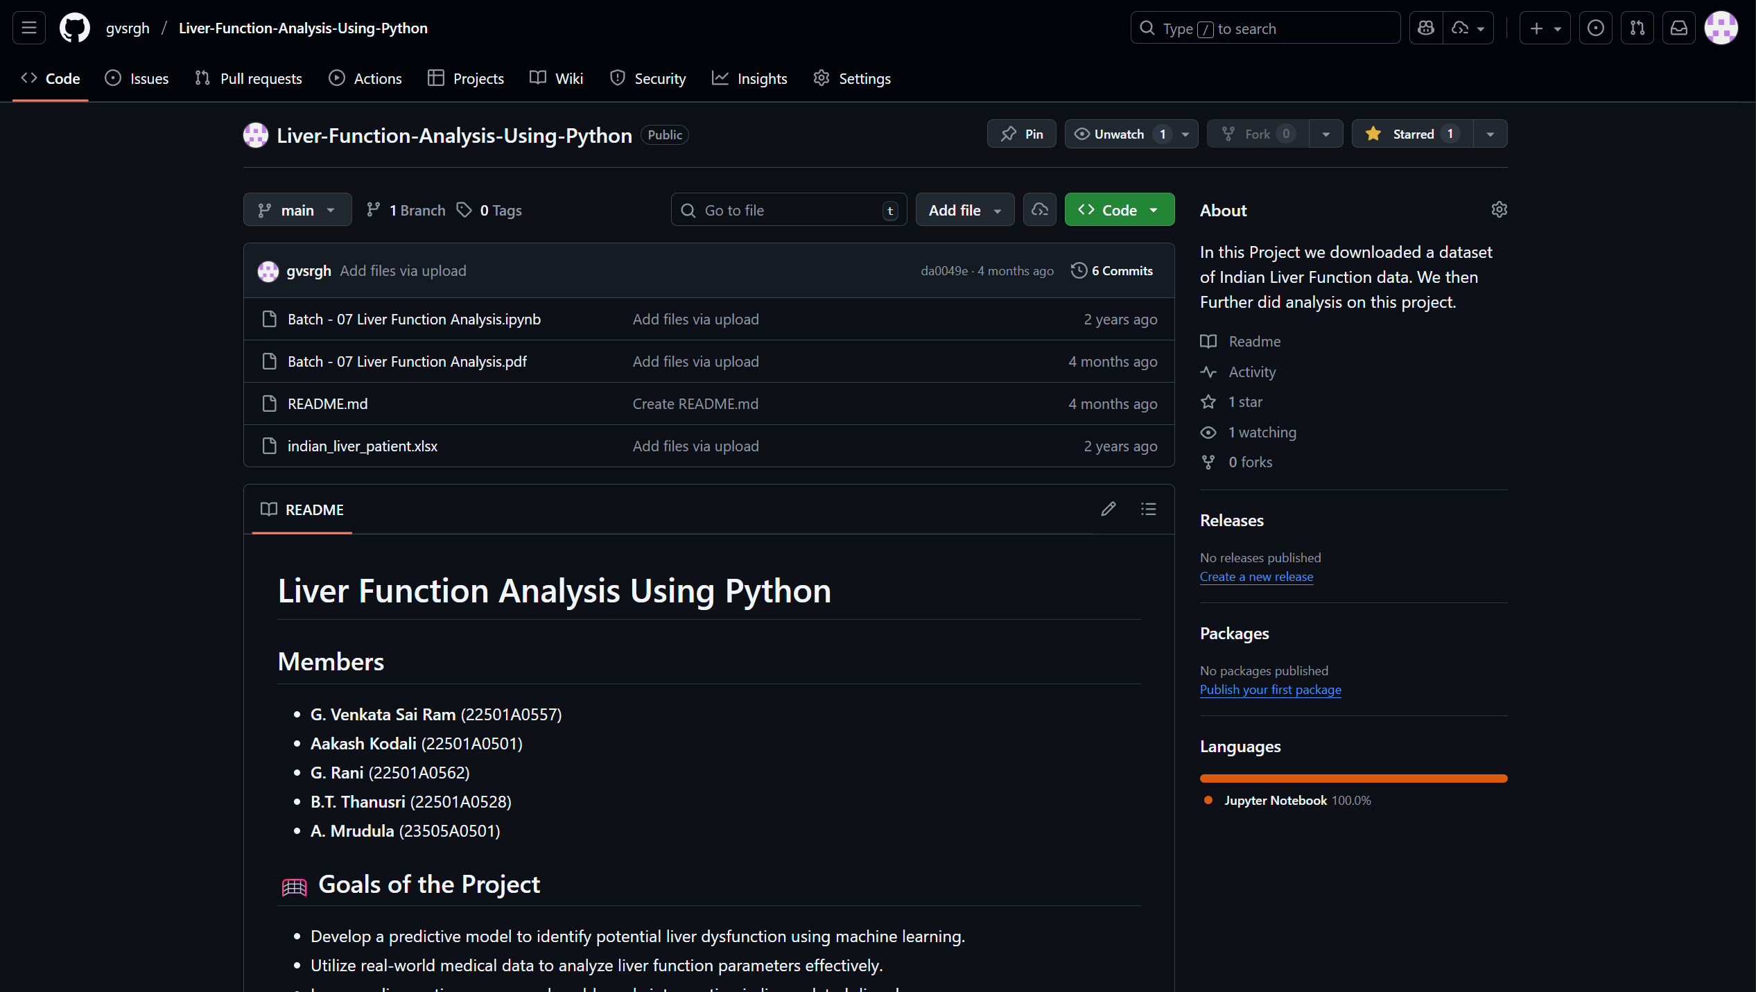Click the orange Jupyter Notebook language bar
1756x992 pixels.
coord(1353,778)
